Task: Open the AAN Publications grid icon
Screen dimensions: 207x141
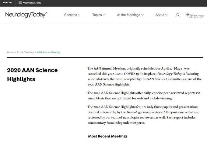Action: (20, 3)
